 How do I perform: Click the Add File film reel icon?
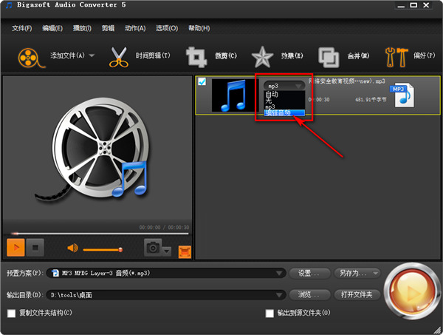pyautogui.click(x=28, y=56)
